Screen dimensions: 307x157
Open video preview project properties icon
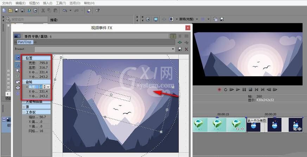(x=148, y=19)
